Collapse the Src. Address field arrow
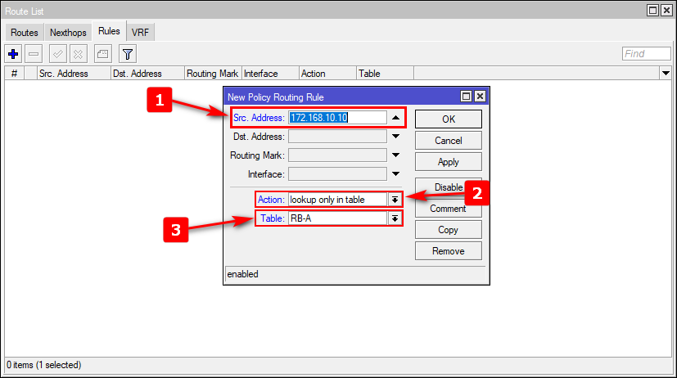The height and width of the screenshot is (378, 677). click(395, 118)
